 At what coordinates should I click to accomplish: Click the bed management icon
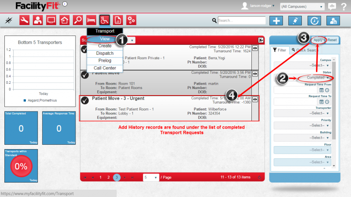pos(91,20)
